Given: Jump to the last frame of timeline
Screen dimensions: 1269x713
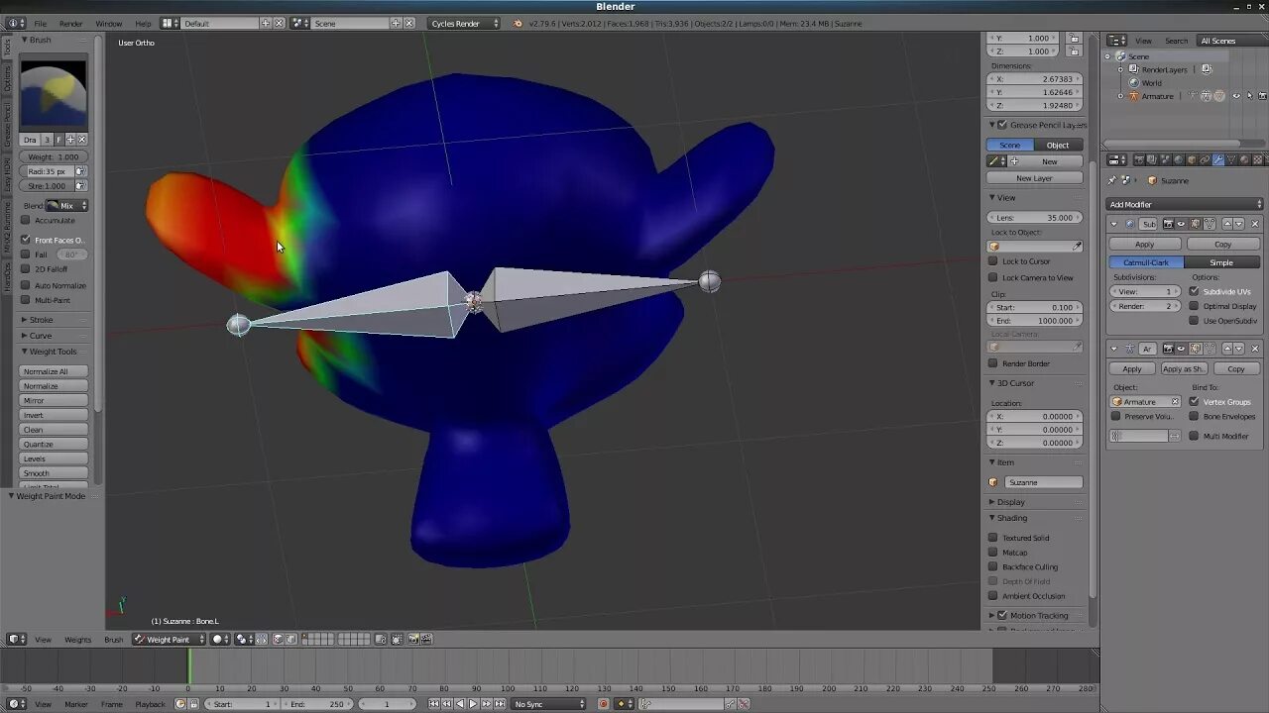Looking at the screenshot, I should tap(500, 704).
